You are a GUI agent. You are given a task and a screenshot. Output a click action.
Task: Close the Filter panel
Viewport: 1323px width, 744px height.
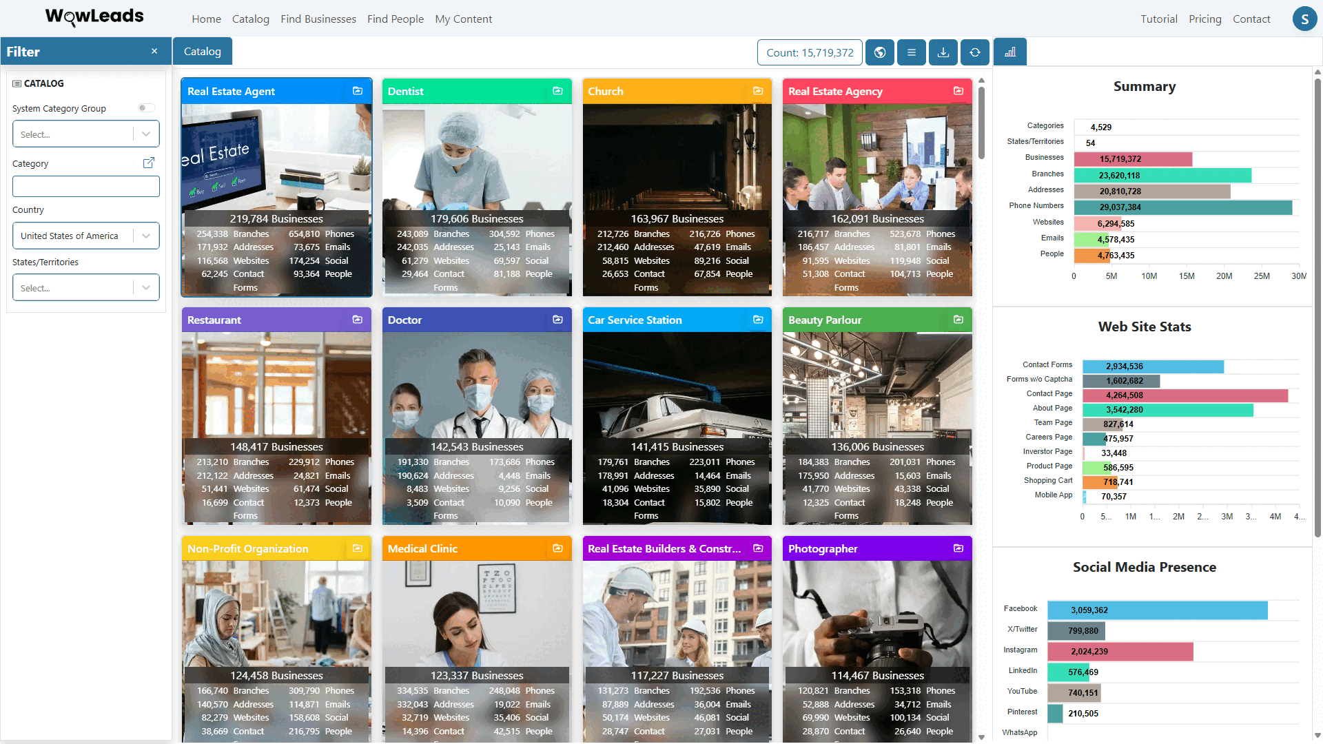tap(154, 52)
